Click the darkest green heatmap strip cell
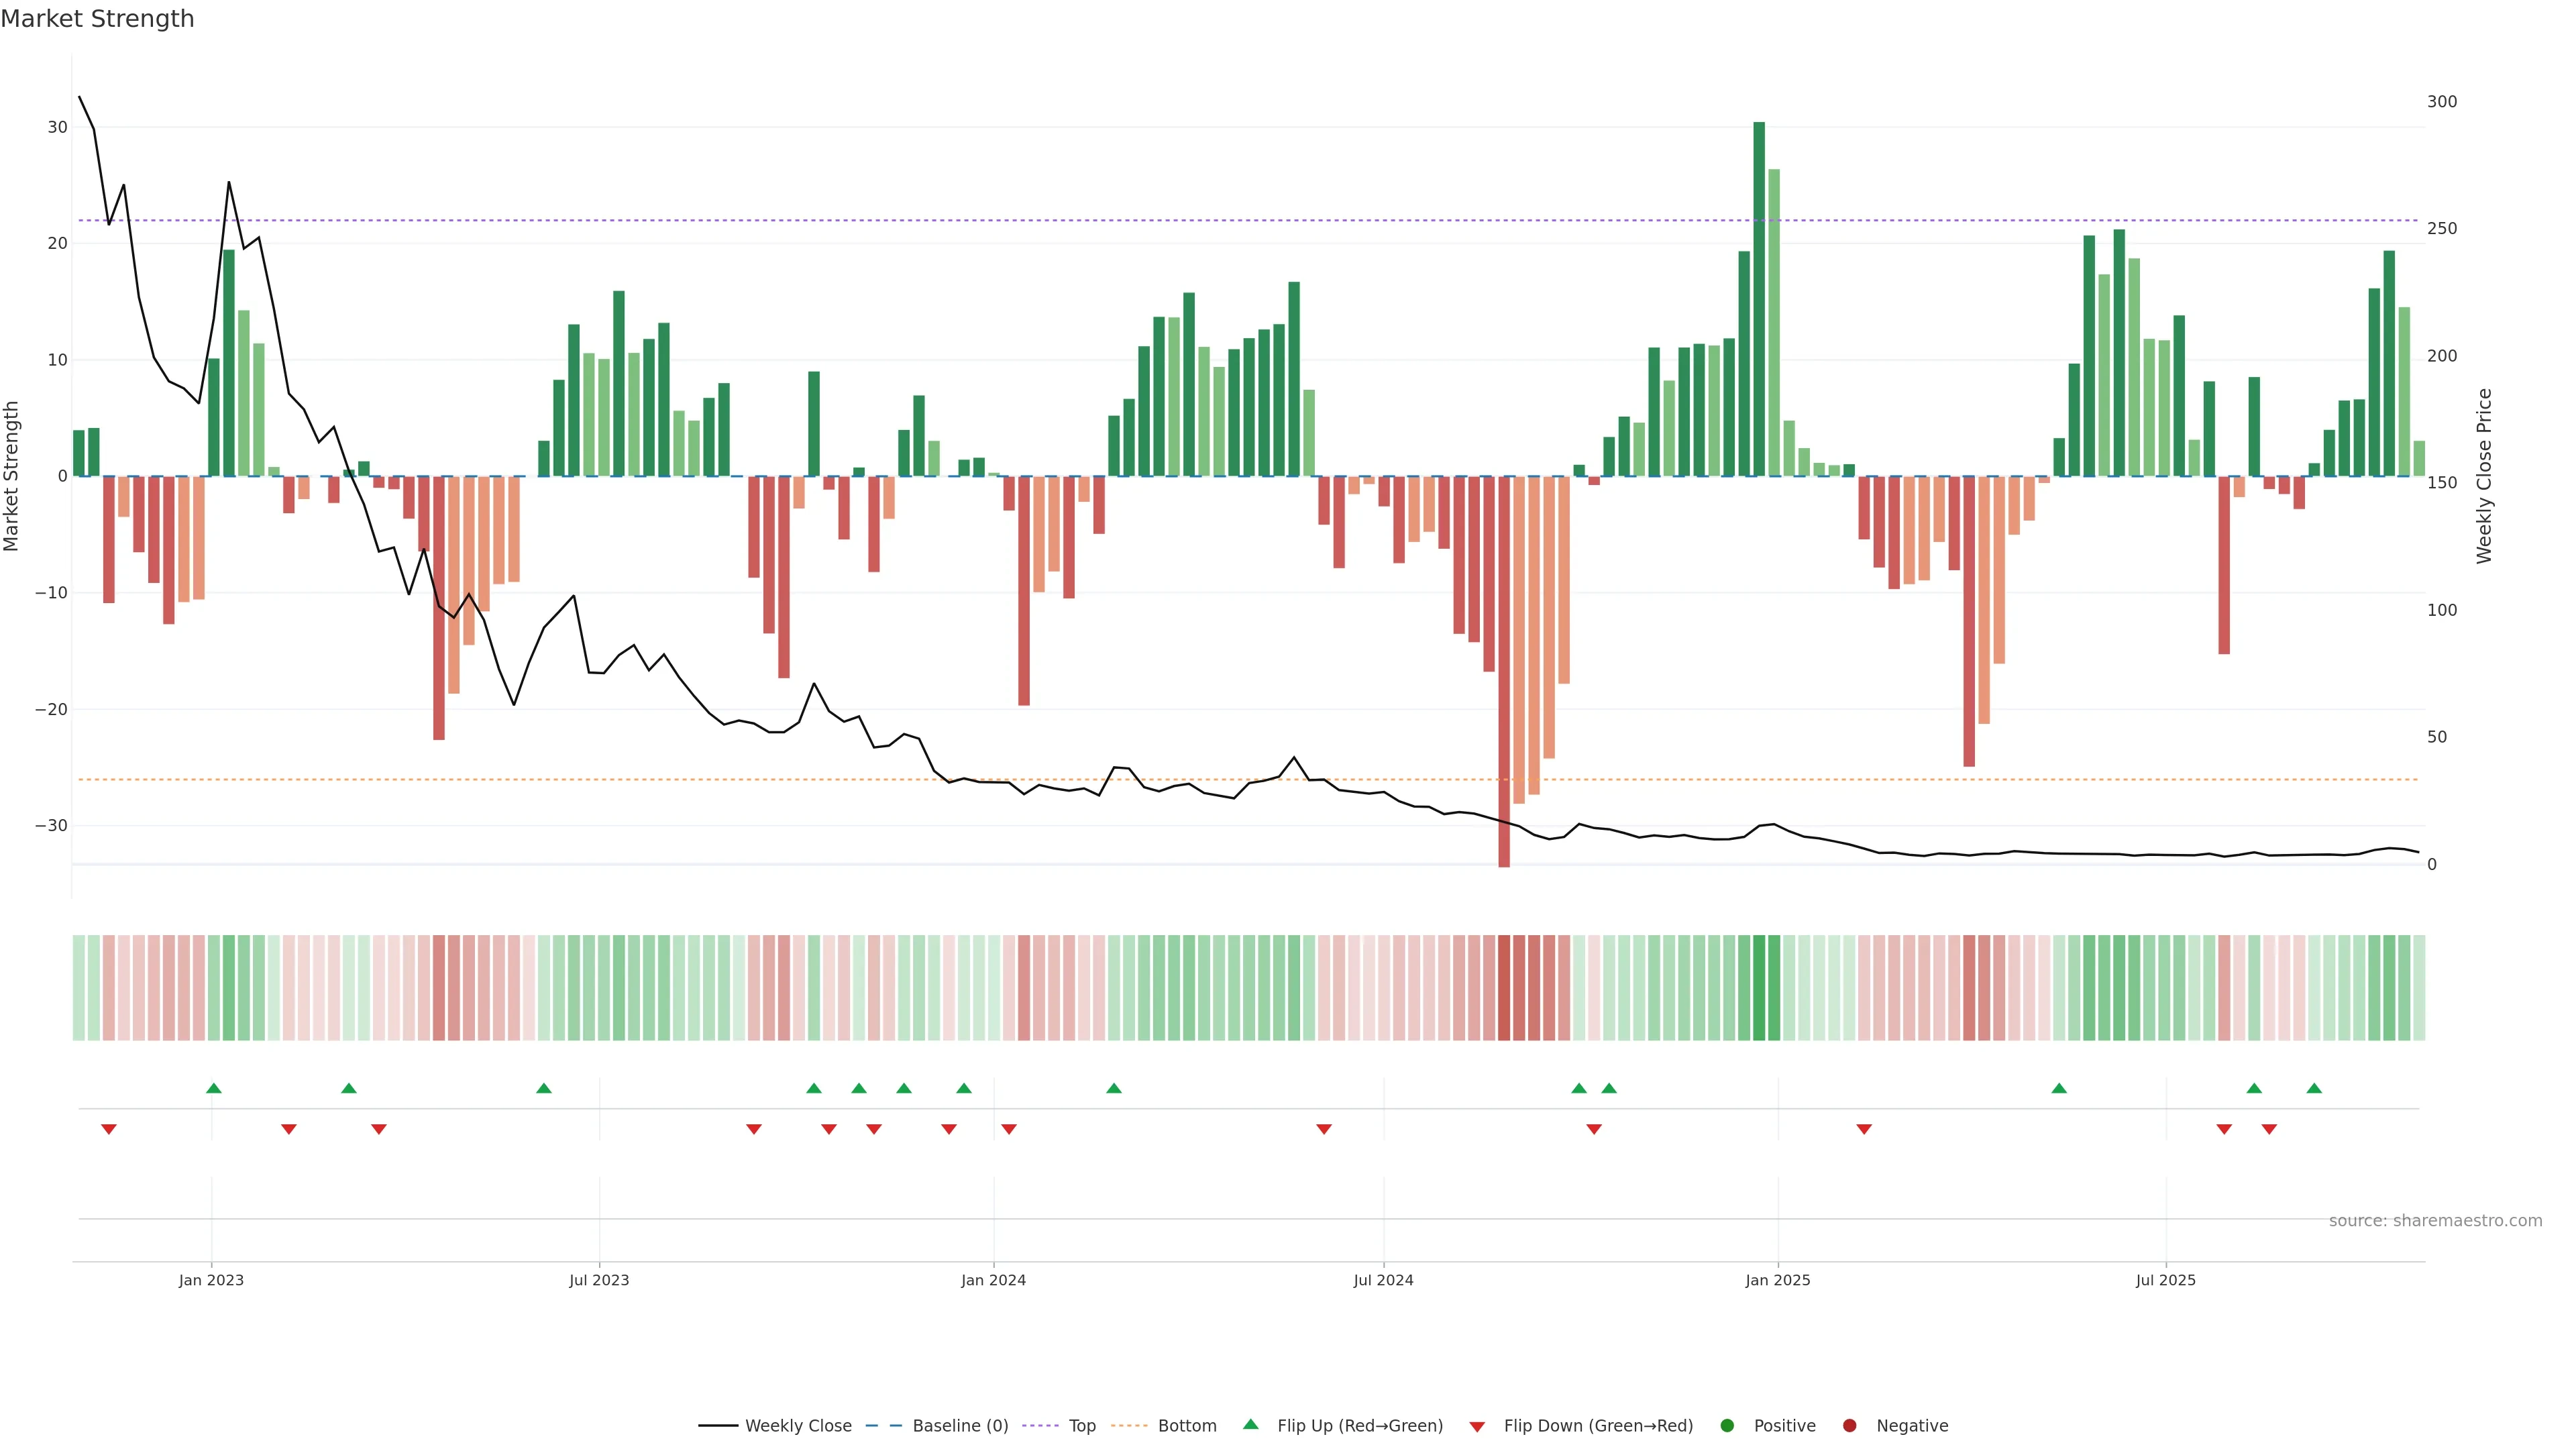2576x1449 pixels. tap(1759, 988)
